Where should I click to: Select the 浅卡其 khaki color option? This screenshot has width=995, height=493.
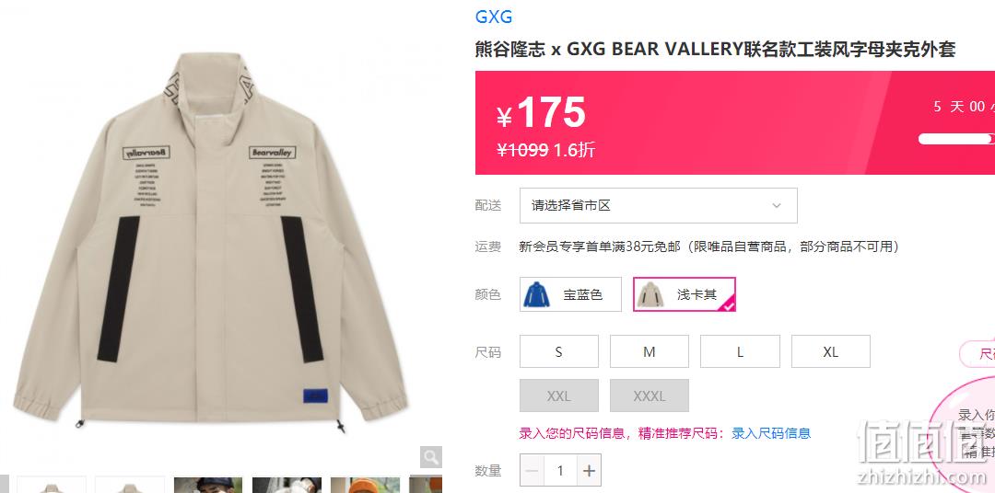pos(685,294)
